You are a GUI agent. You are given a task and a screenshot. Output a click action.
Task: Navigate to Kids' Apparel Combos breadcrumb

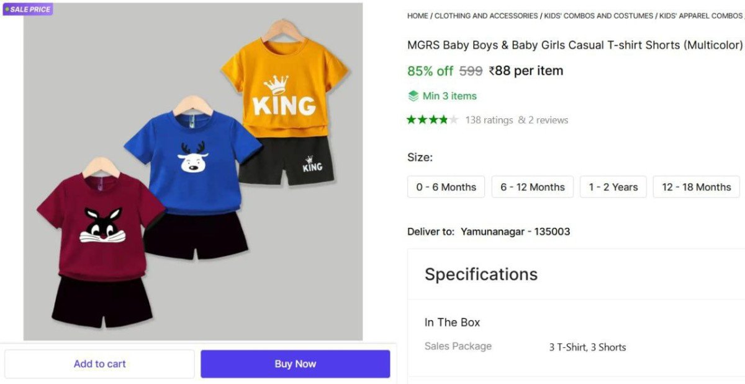[x=700, y=16]
